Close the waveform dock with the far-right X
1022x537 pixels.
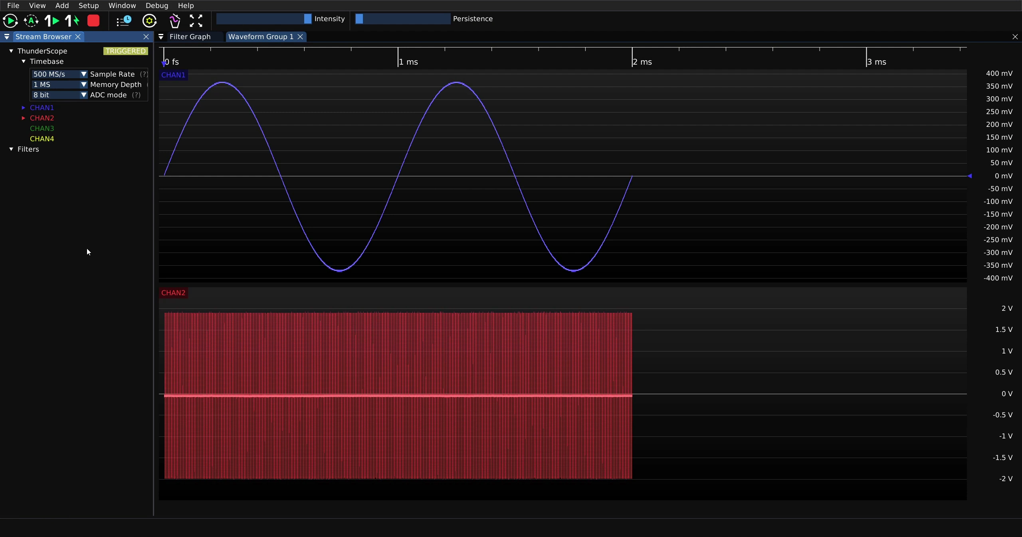(x=1015, y=37)
